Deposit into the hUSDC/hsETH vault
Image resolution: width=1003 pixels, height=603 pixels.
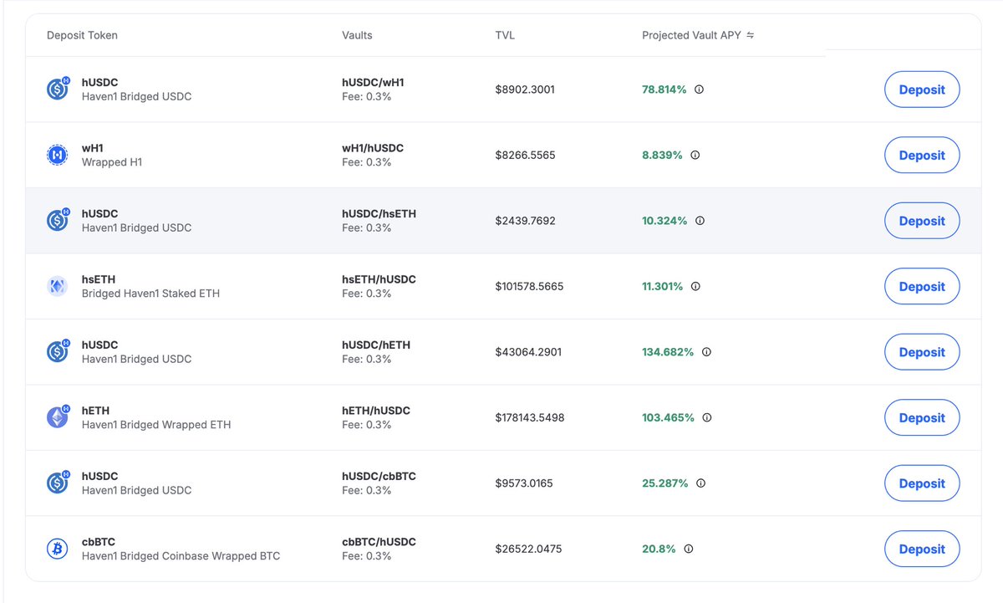click(922, 221)
